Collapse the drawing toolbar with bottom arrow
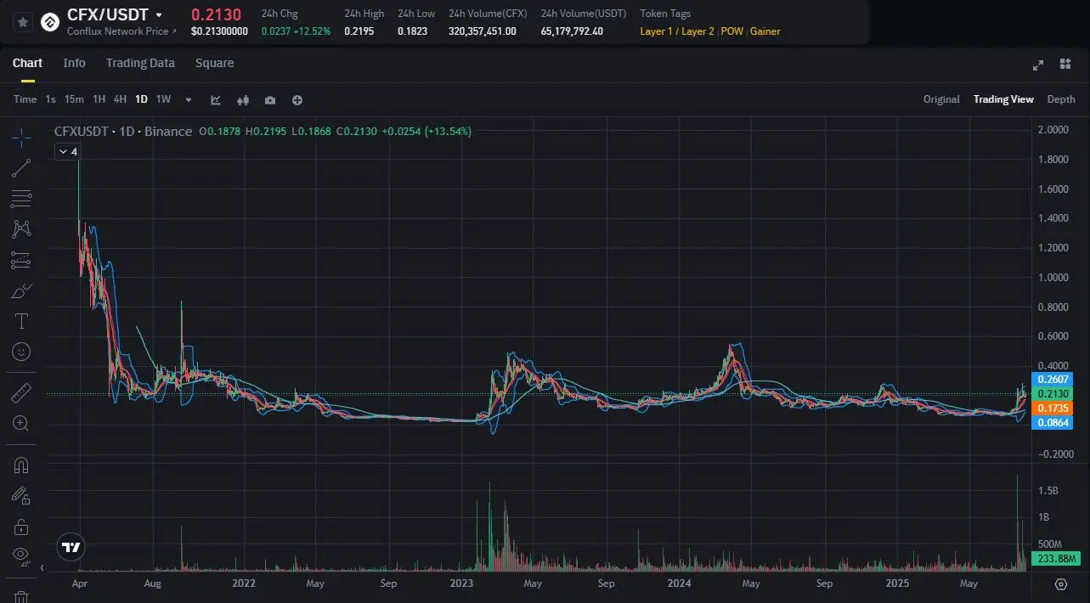This screenshot has height=603, width=1090. [x=42, y=567]
